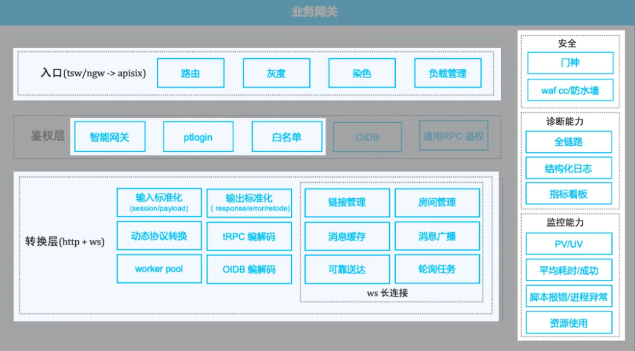The image size is (635, 351).
Task: Click the 安全 section heading
Action: pos(567,44)
